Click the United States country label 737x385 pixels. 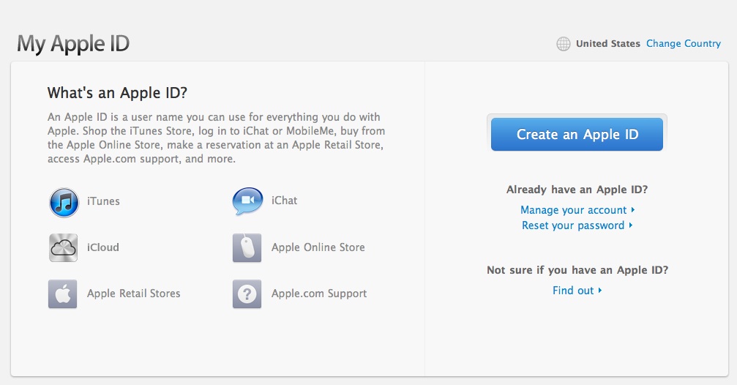(608, 44)
